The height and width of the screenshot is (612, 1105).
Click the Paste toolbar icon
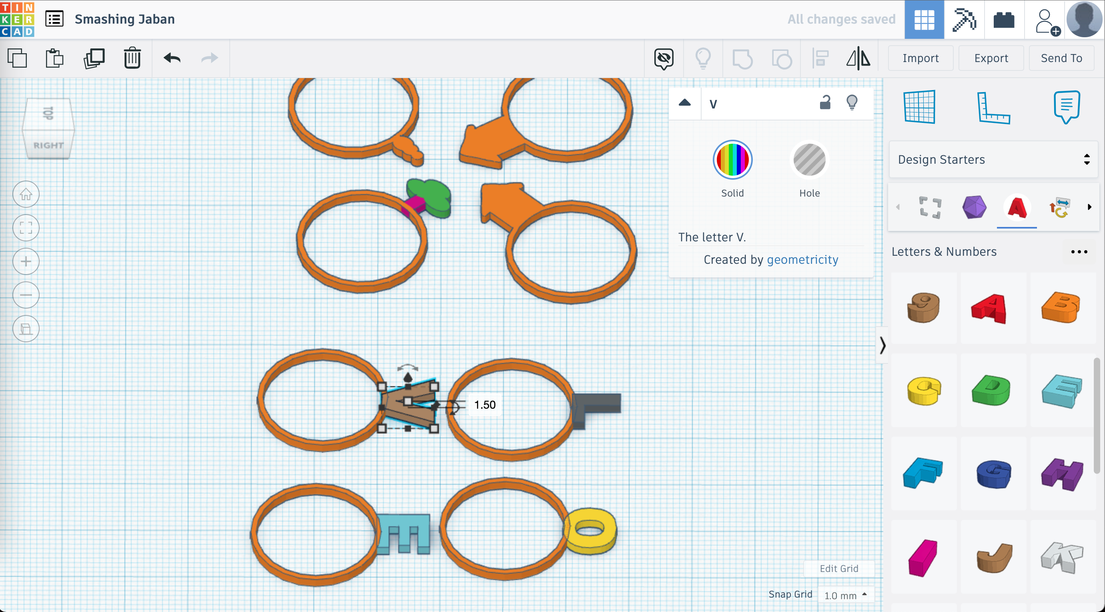(54, 58)
